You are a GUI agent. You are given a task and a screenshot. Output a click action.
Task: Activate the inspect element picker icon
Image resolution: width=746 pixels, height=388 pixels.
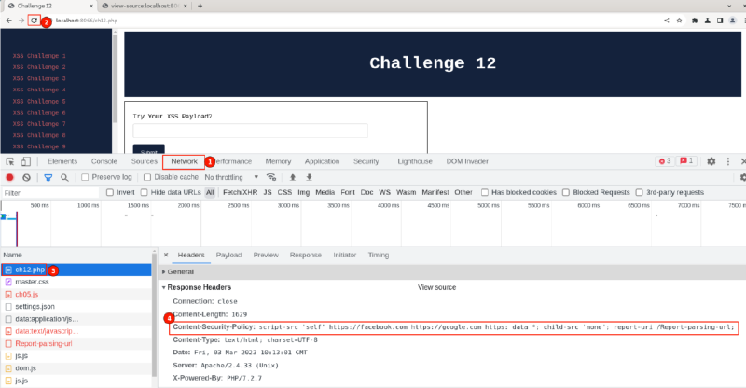pyautogui.click(x=10, y=161)
